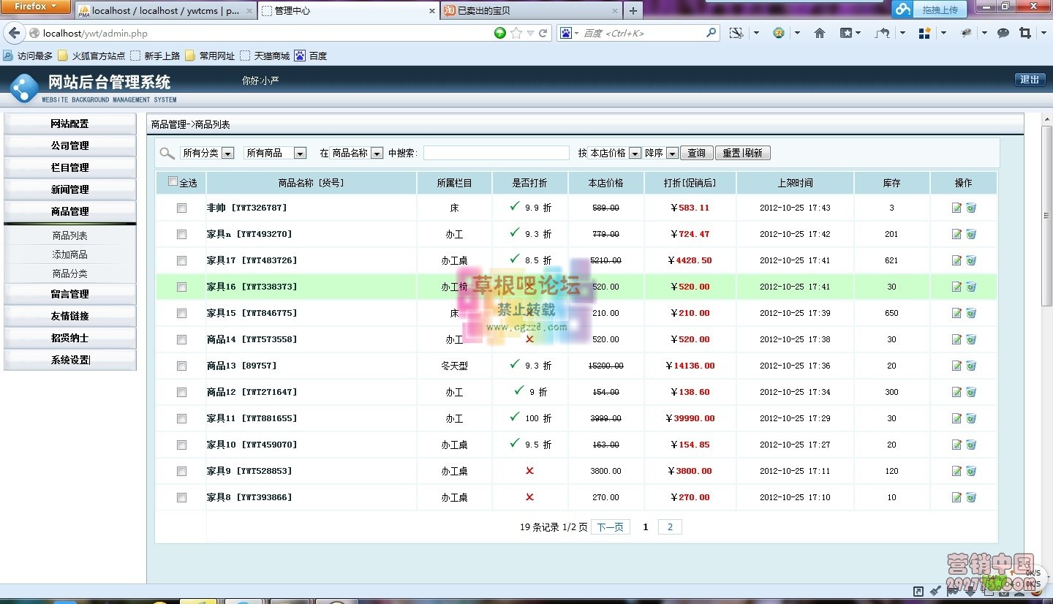Go to next page via 下一页 link
Screen dimensions: 1053x604
[x=611, y=526]
